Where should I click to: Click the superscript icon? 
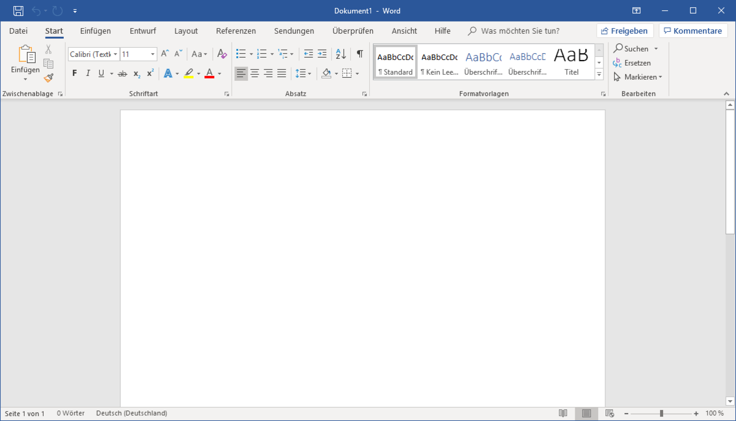[x=150, y=74]
